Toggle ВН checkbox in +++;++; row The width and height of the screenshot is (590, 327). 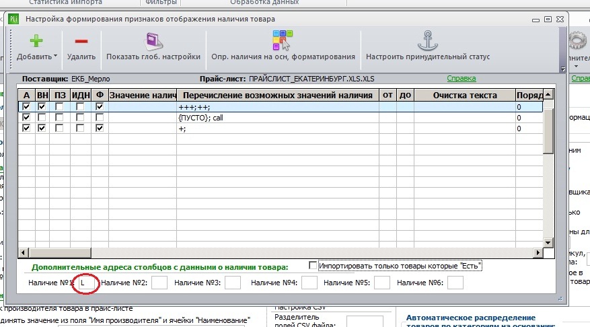[x=42, y=106]
